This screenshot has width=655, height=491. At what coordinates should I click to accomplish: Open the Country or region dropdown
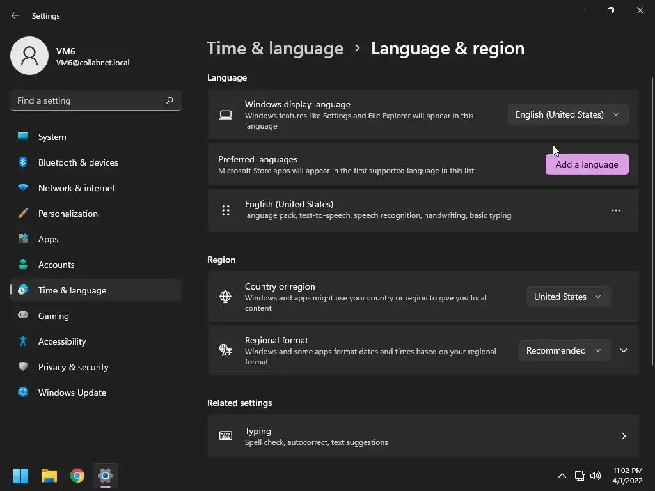pyautogui.click(x=567, y=297)
